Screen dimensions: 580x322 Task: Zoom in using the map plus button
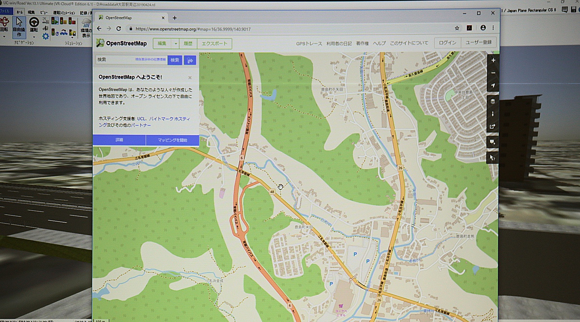(x=493, y=60)
